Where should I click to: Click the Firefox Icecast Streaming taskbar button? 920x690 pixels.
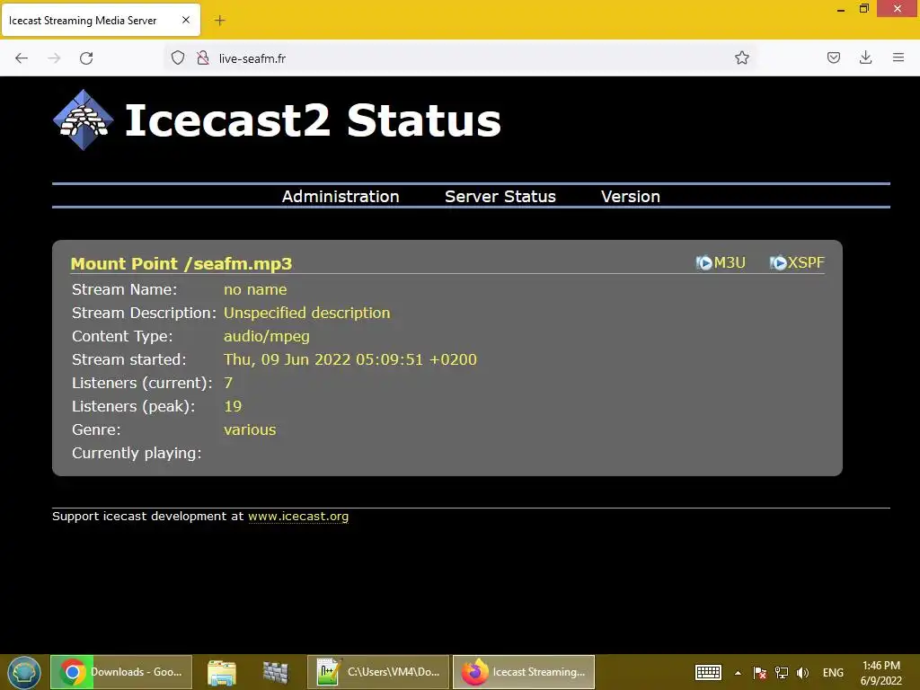tap(524, 672)
